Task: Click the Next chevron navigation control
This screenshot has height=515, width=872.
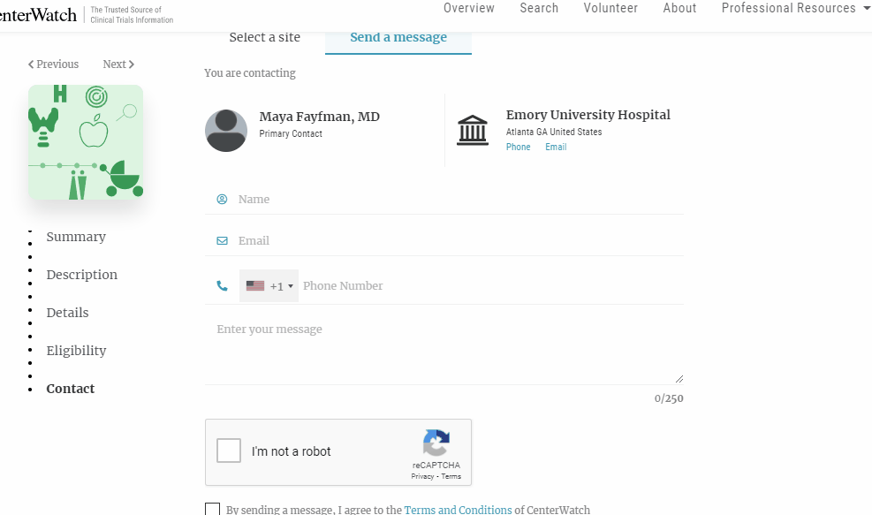Action: coord(118,64)
